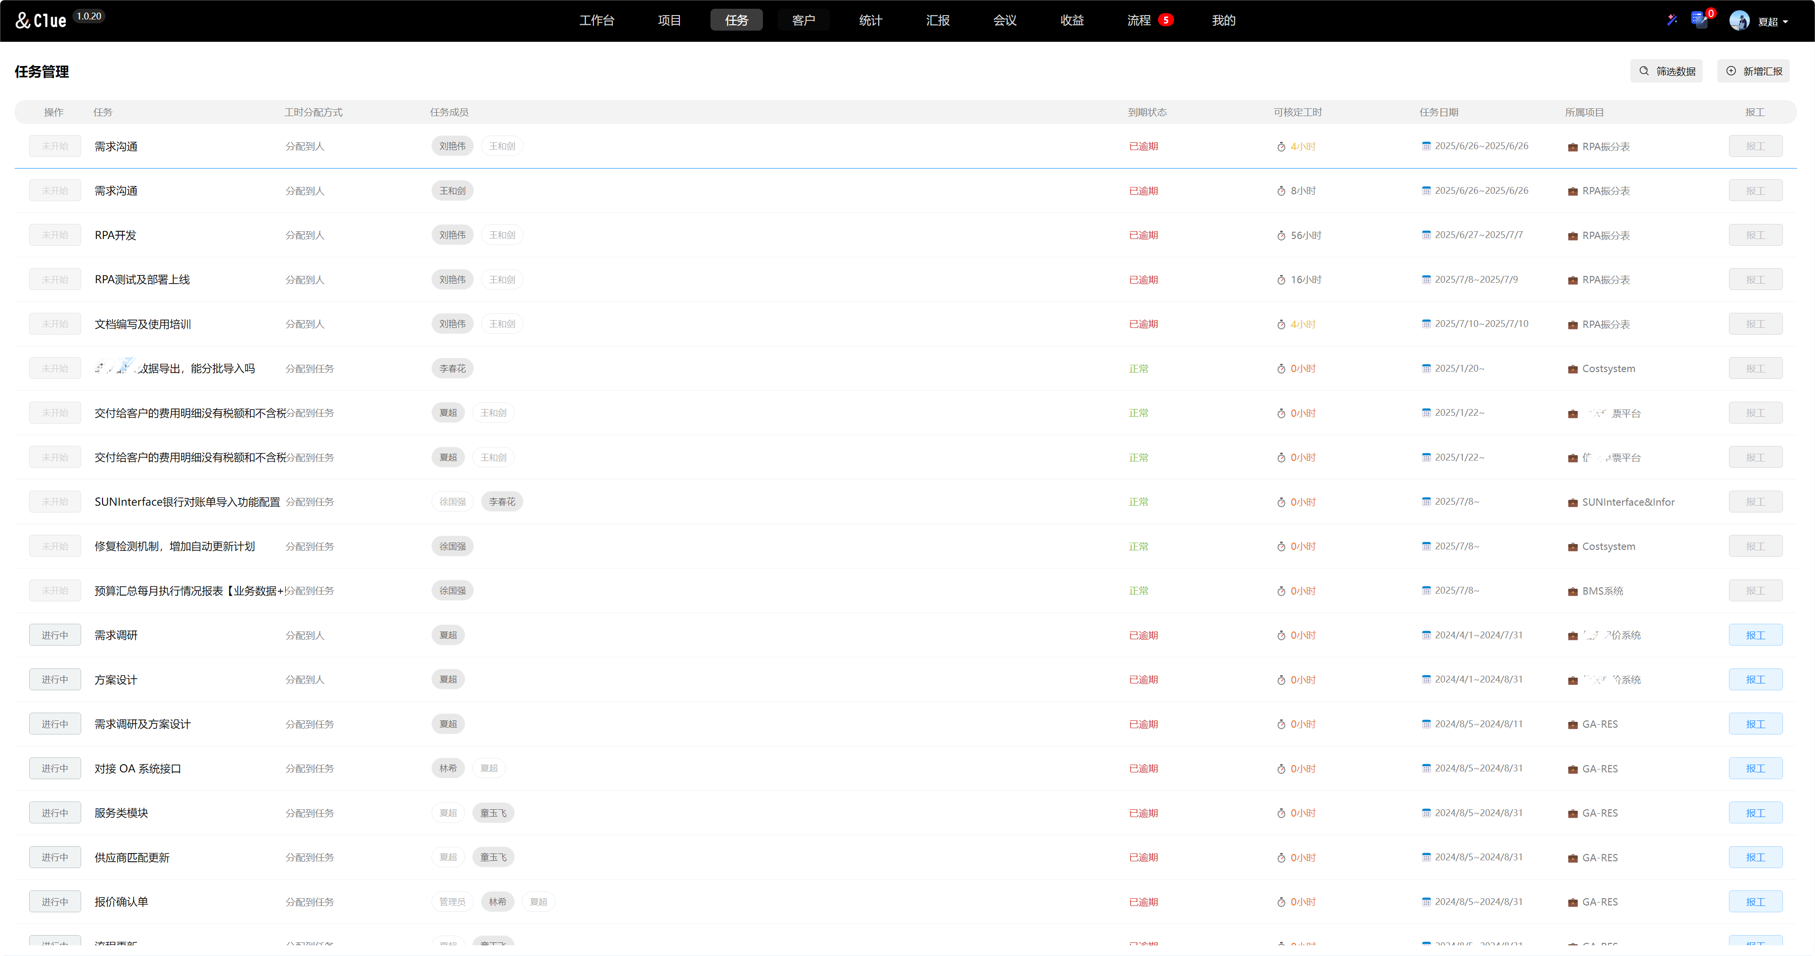
Task: Click calendar icon for RPA开发 date
Action: click(x=1426, y=235)
